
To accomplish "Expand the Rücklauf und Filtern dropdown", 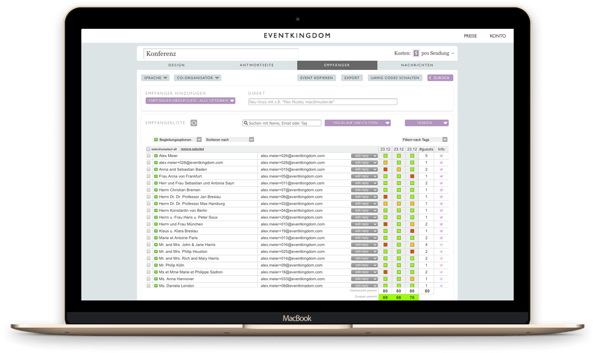I will (x=357, y=123).
